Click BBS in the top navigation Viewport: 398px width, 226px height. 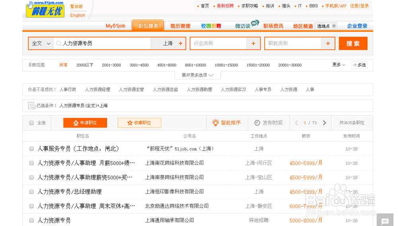coord(314,6)
